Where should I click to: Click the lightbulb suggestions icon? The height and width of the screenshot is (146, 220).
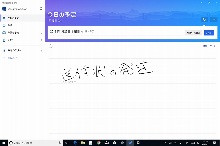tap(204, 19)
